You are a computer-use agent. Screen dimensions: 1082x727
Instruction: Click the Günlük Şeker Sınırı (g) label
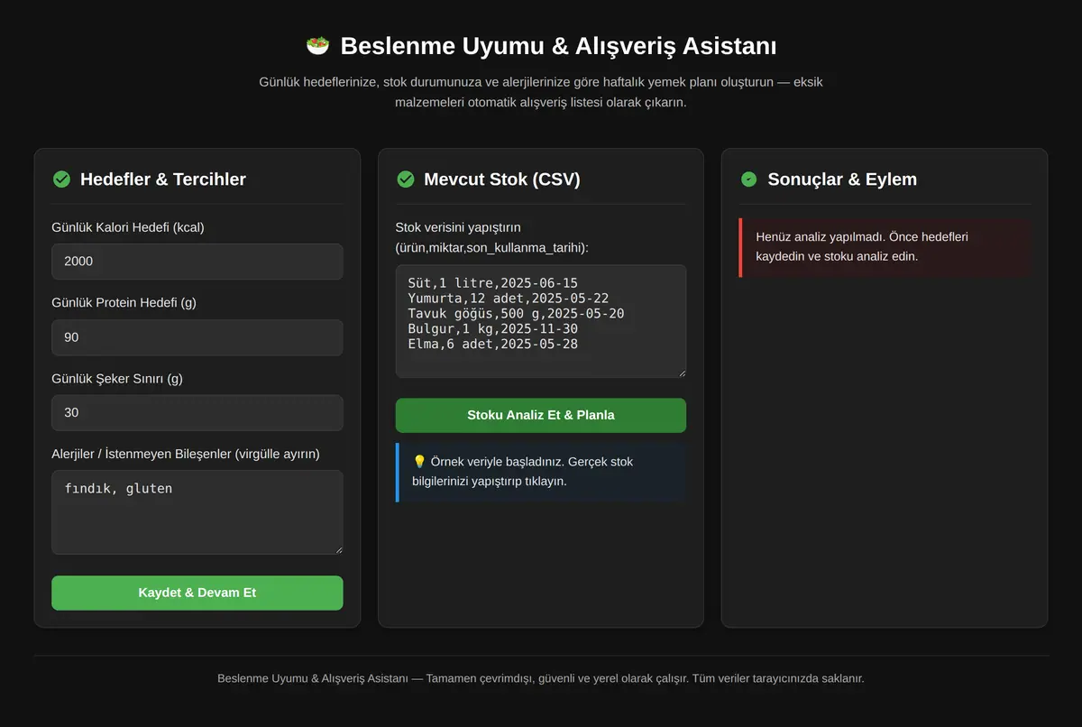117,379
